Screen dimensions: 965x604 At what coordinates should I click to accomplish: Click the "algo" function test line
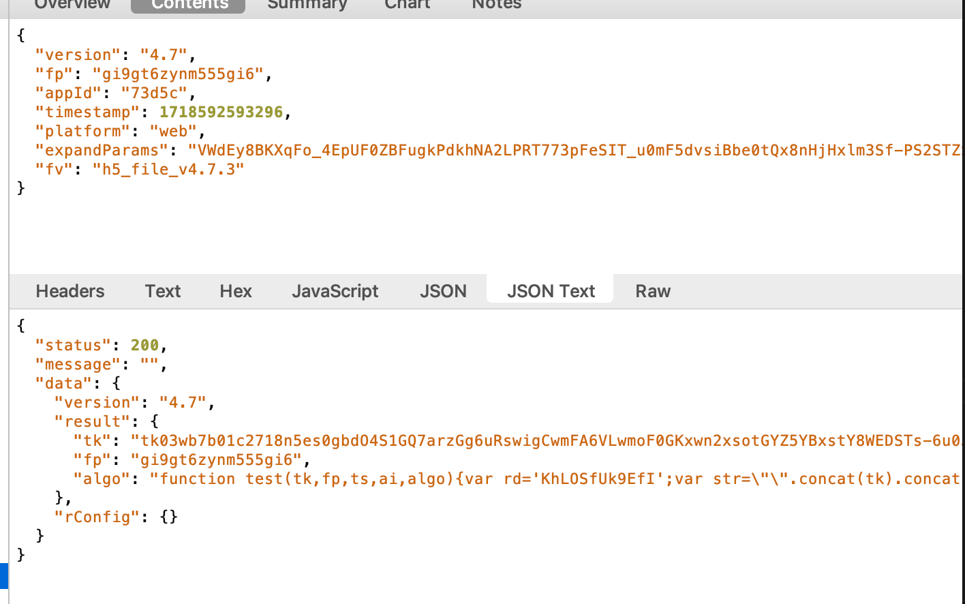point(517,479)
